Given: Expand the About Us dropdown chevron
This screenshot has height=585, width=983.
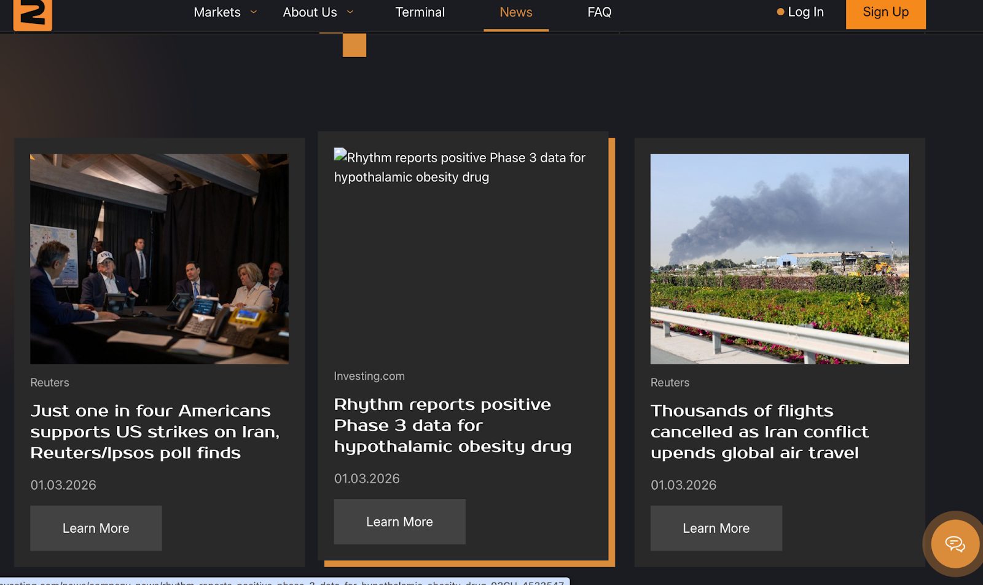Looking at the screenshot, I should 350,12.
